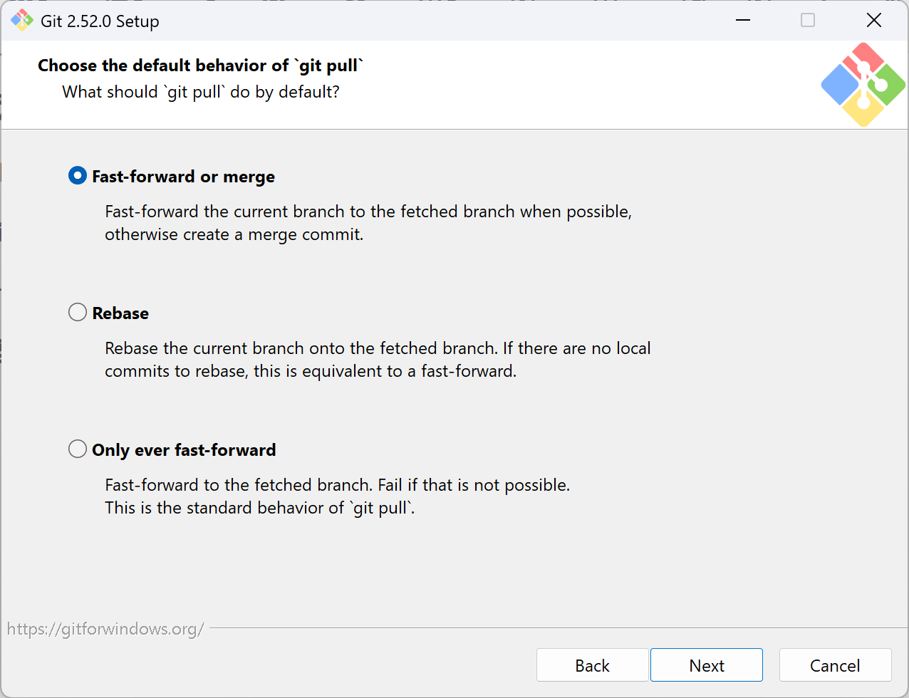Open the gitforwindows.org link

tap(105, 629)
